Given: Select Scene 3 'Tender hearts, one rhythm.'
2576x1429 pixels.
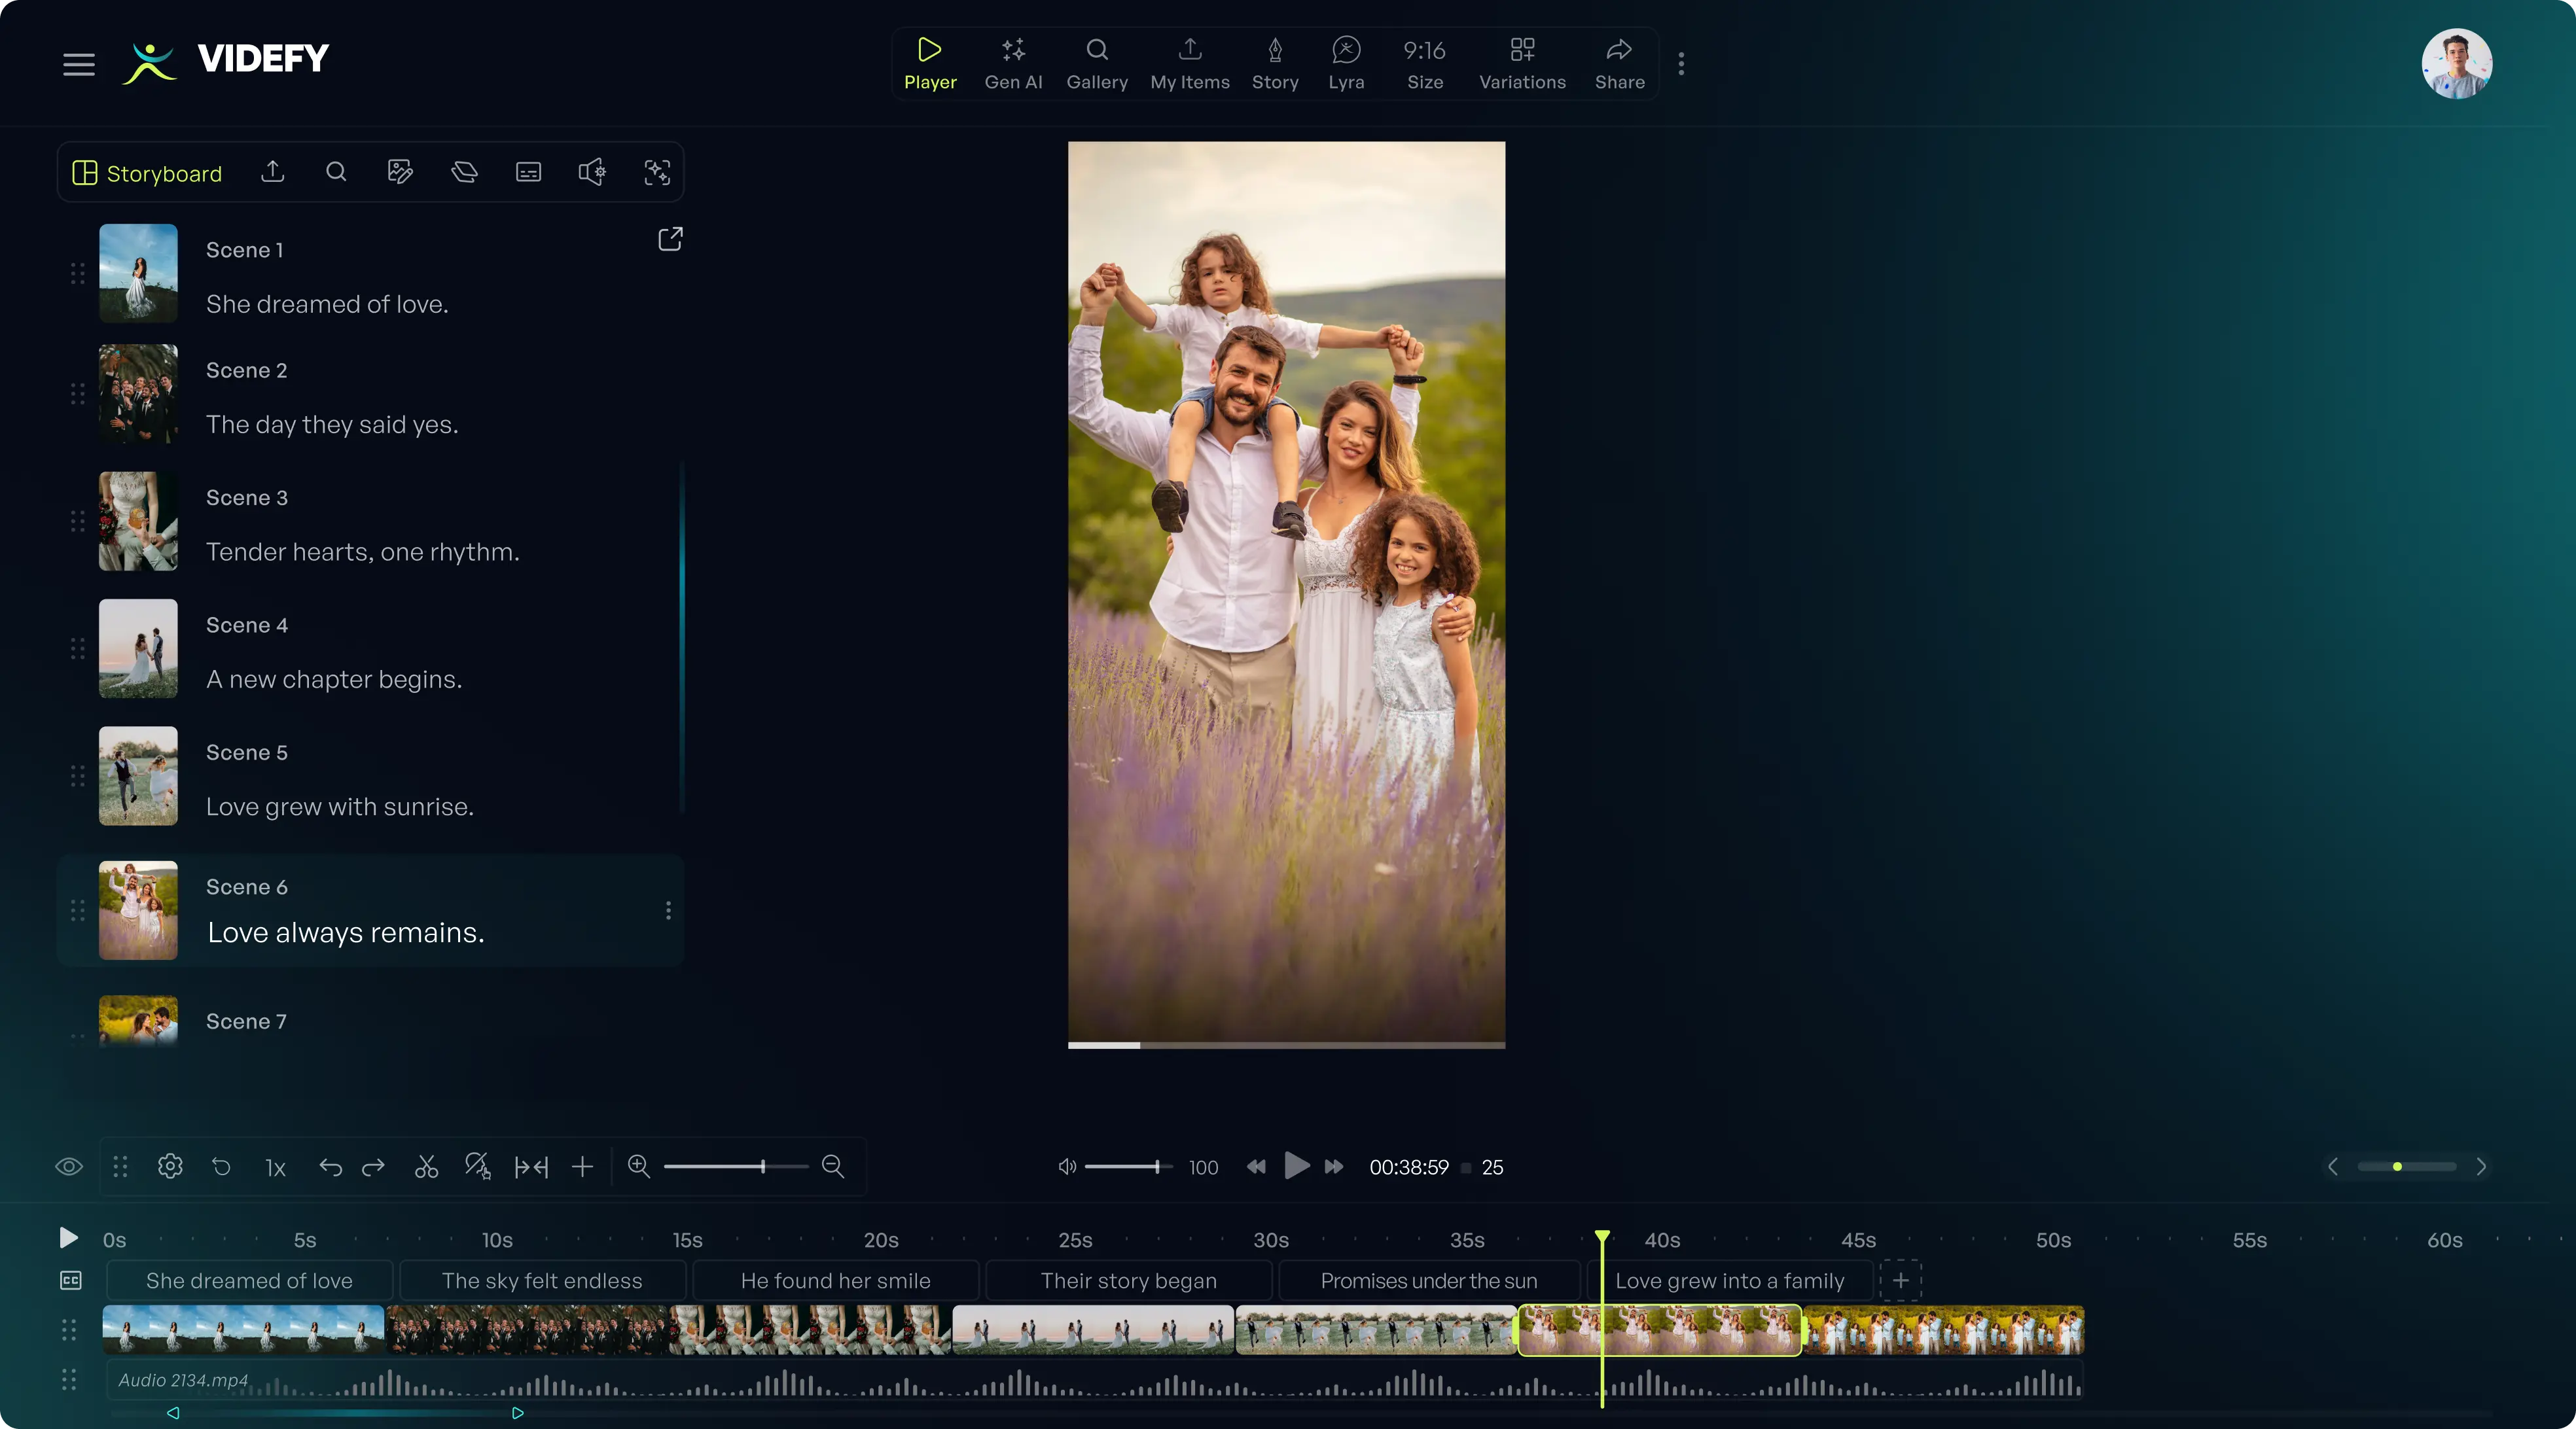Looking at the screenshot, I should point(370,522).
